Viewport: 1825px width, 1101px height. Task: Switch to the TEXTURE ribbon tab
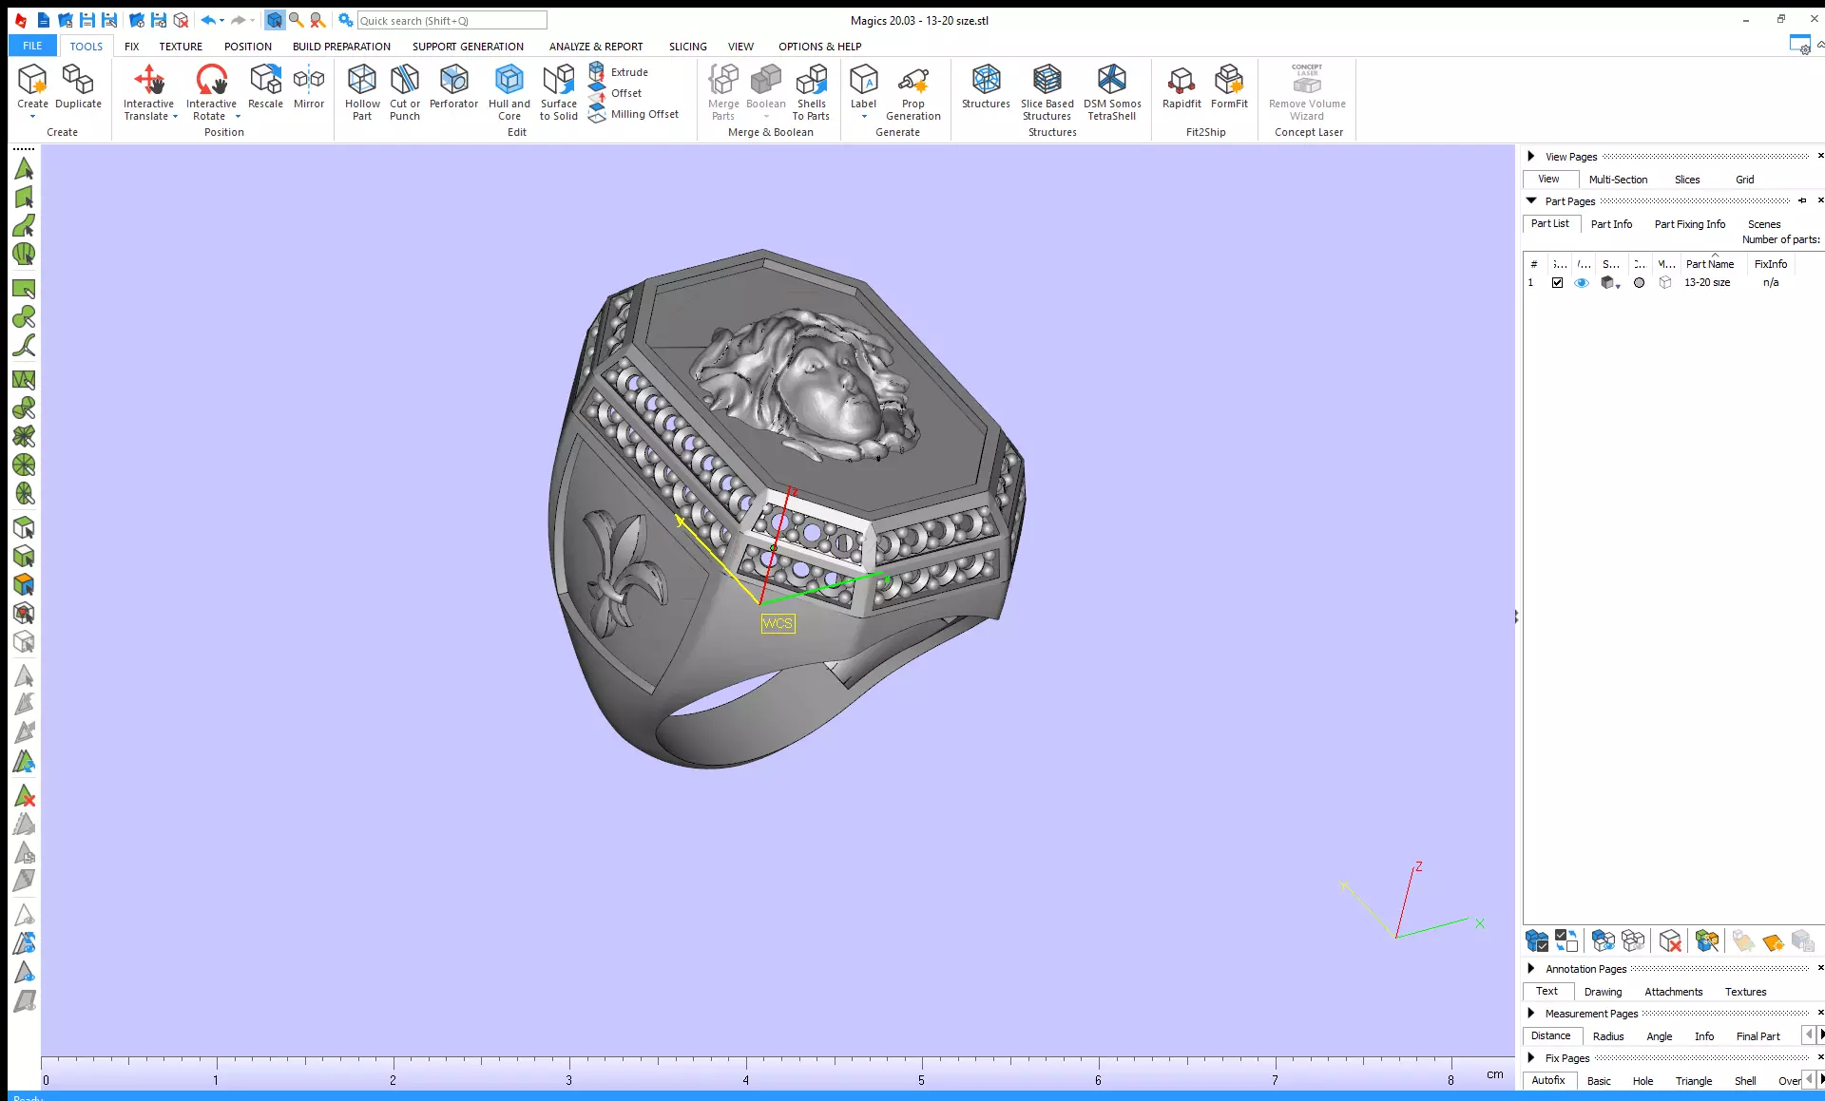coord(181,46)
